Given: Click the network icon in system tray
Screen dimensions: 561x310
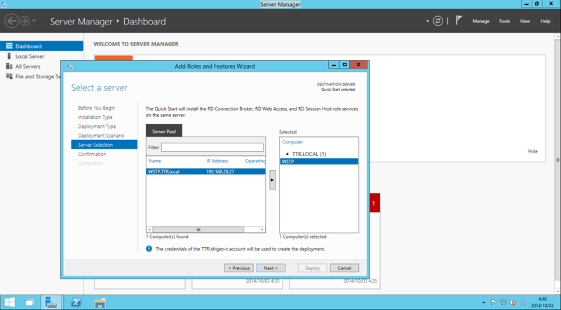Looking at the screenshot, I should [x=503, y=302].
